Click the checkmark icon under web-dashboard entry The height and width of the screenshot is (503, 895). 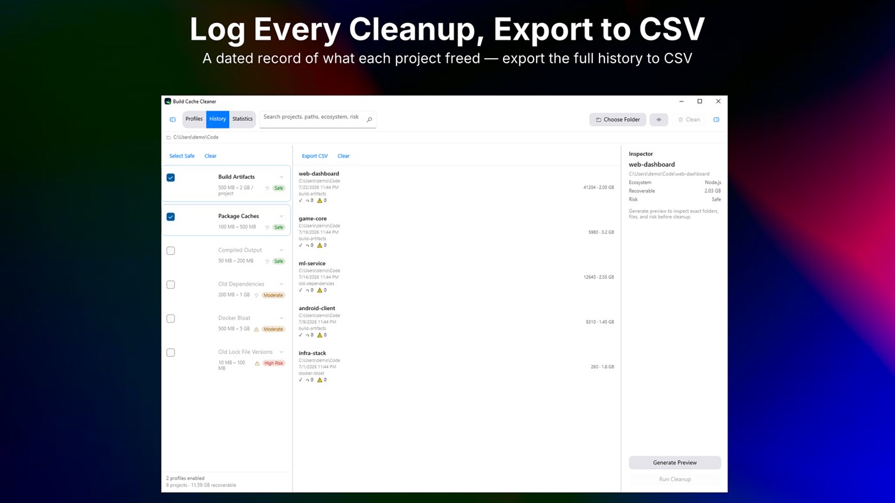(x=301, y=201)
